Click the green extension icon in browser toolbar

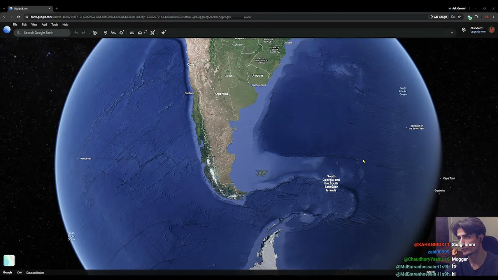coord(470,17)
